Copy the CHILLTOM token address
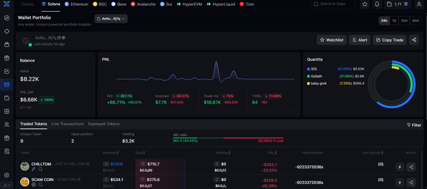The image size is (427, 189). click(x=88, y=164)
